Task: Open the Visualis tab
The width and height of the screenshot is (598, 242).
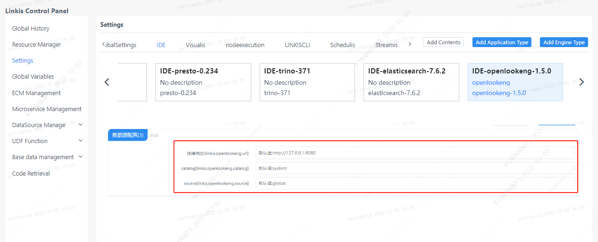Action: 195,45
